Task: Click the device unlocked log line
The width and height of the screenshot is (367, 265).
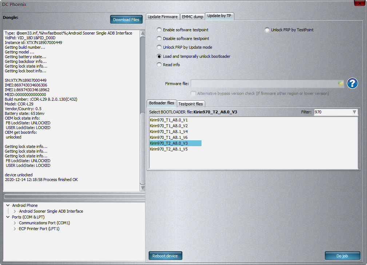Action: (19, 175)
